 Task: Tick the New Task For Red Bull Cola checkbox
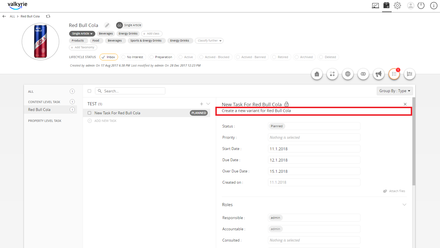(89, 113)
